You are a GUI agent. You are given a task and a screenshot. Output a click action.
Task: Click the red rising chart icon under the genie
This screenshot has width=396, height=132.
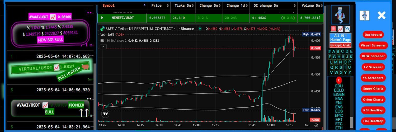tap(340, 29)
